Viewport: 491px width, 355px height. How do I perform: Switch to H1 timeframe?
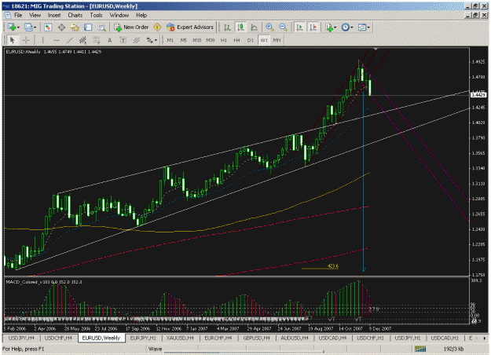(224, 40)
